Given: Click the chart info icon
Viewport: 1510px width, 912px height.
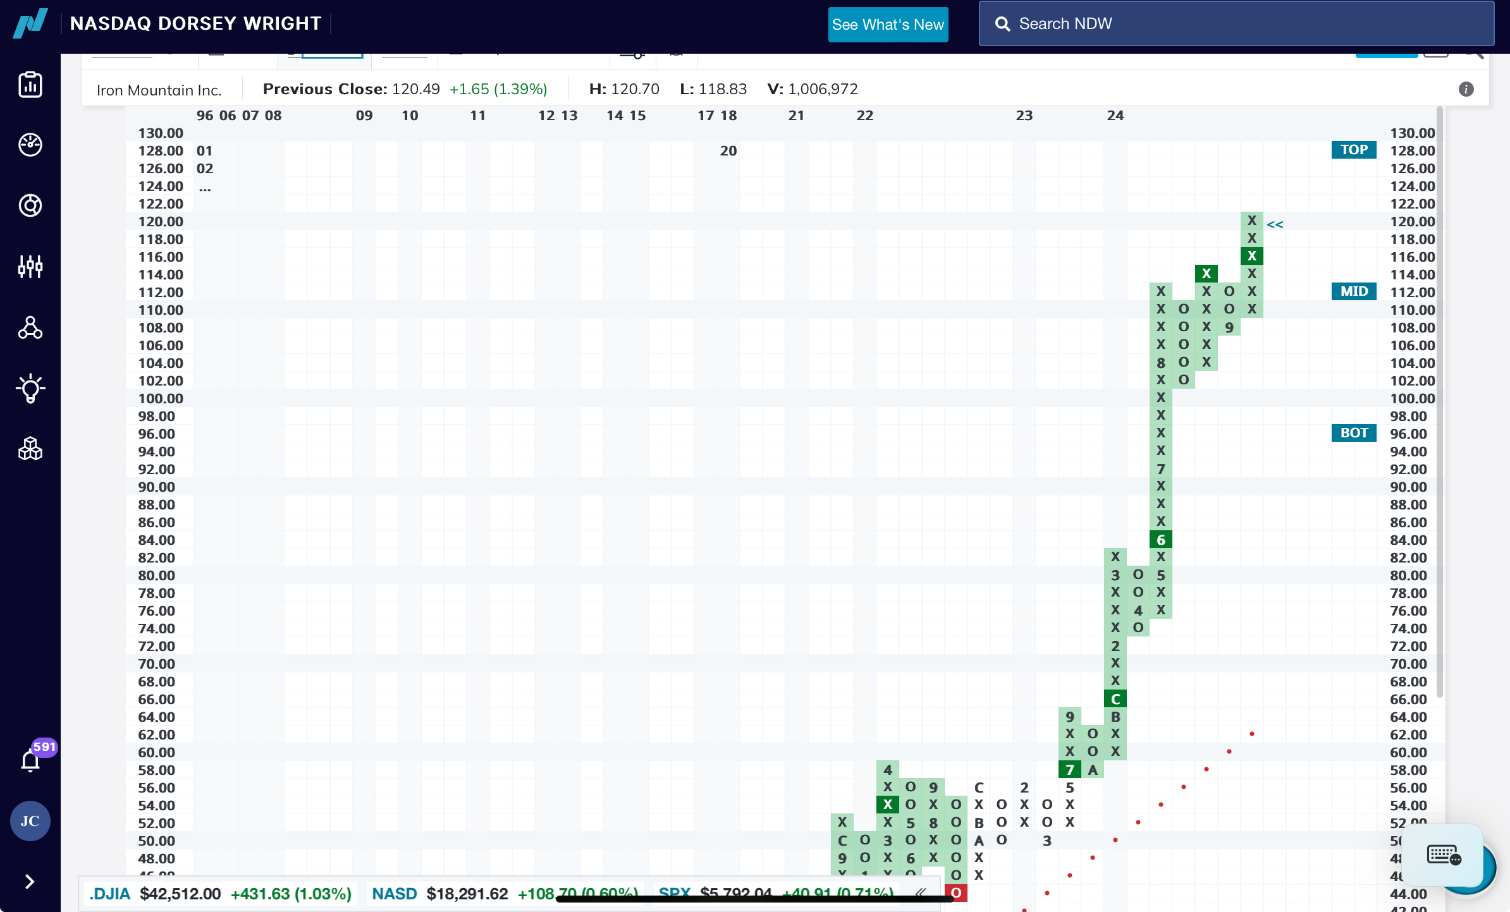Looking at the screenshot, I should tap(1466, 89).
